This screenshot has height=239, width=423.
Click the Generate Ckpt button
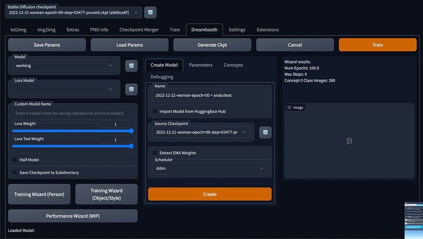coord(212,45)
